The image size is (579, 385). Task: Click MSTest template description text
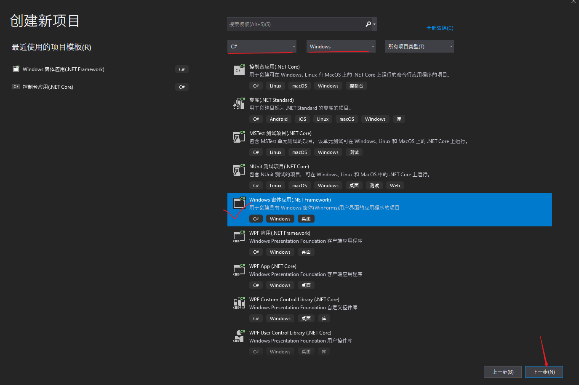(359, 141)
